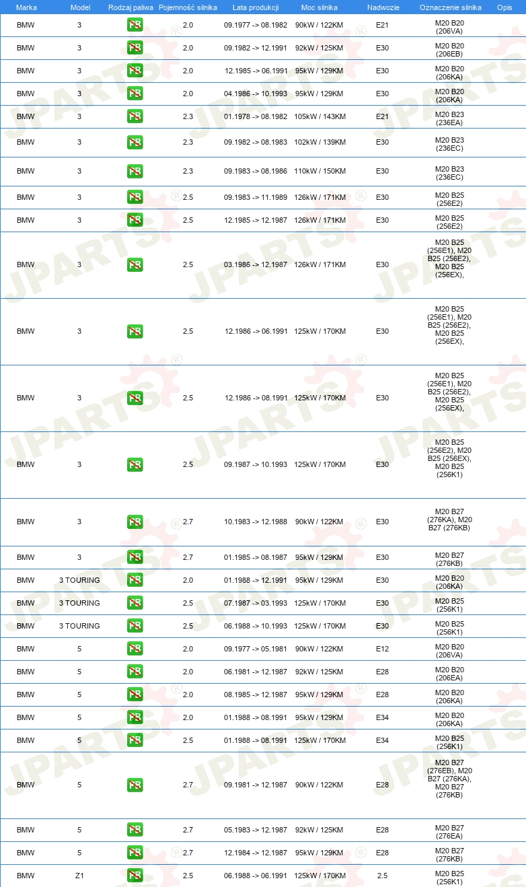Viewport: 526px width, 887px height.
Task: Click the date 01.1978 -> 08.1982
Action: 256,116
